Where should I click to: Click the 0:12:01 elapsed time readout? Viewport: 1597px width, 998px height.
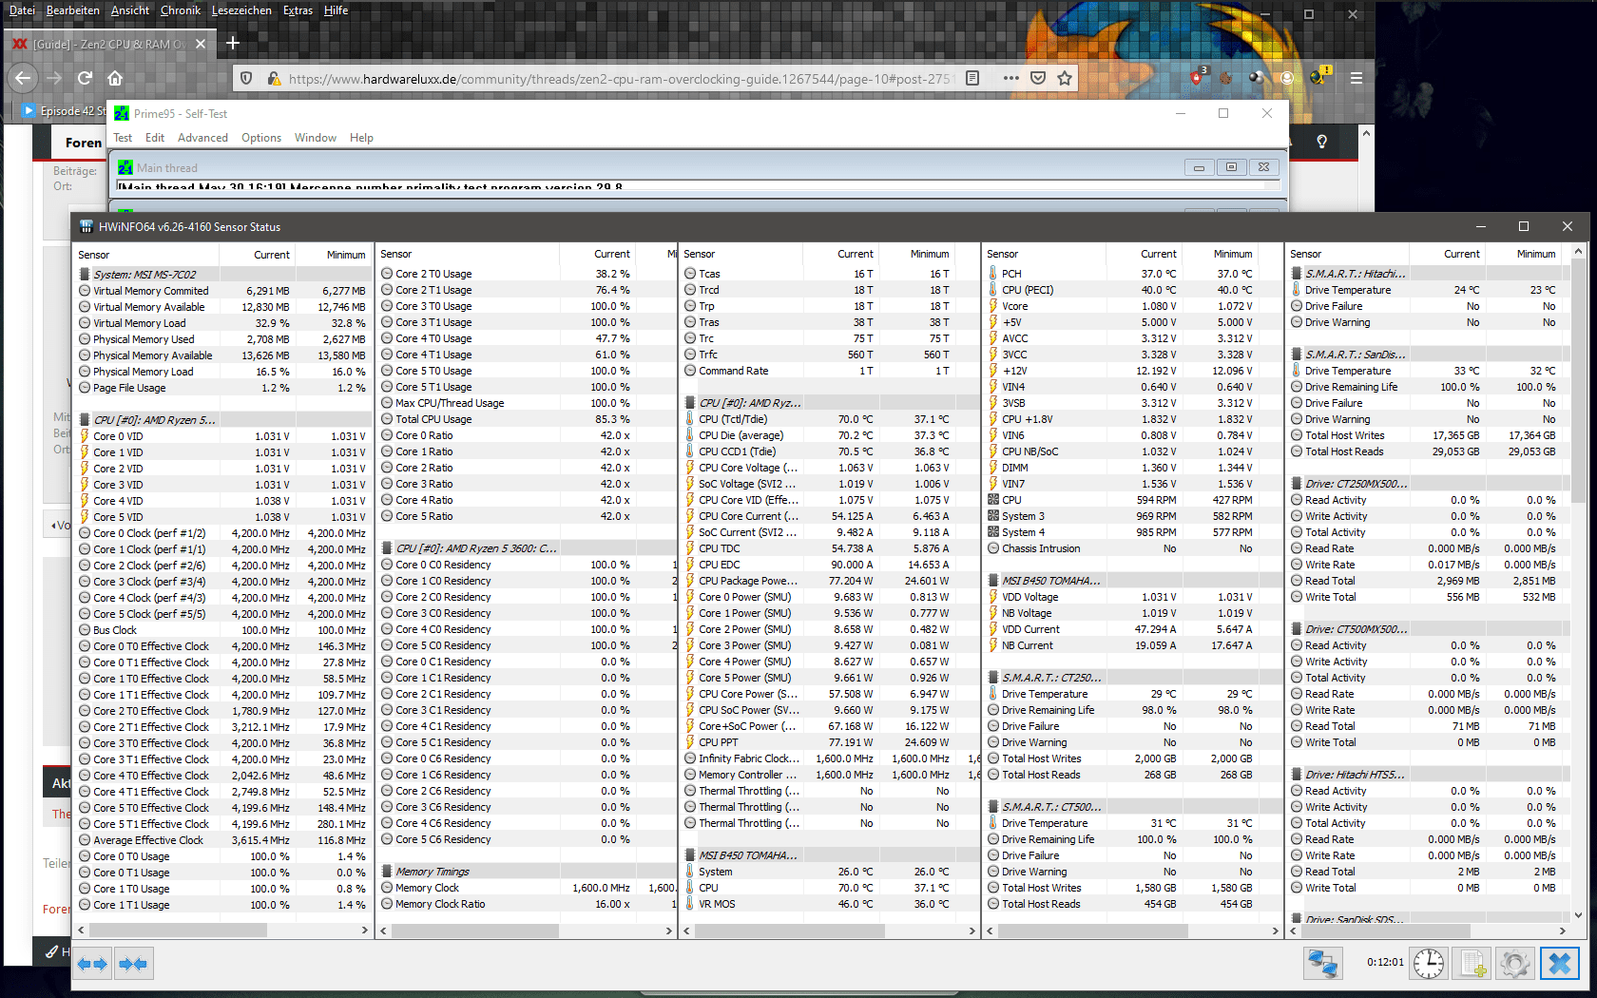(x=1385, y=963)
